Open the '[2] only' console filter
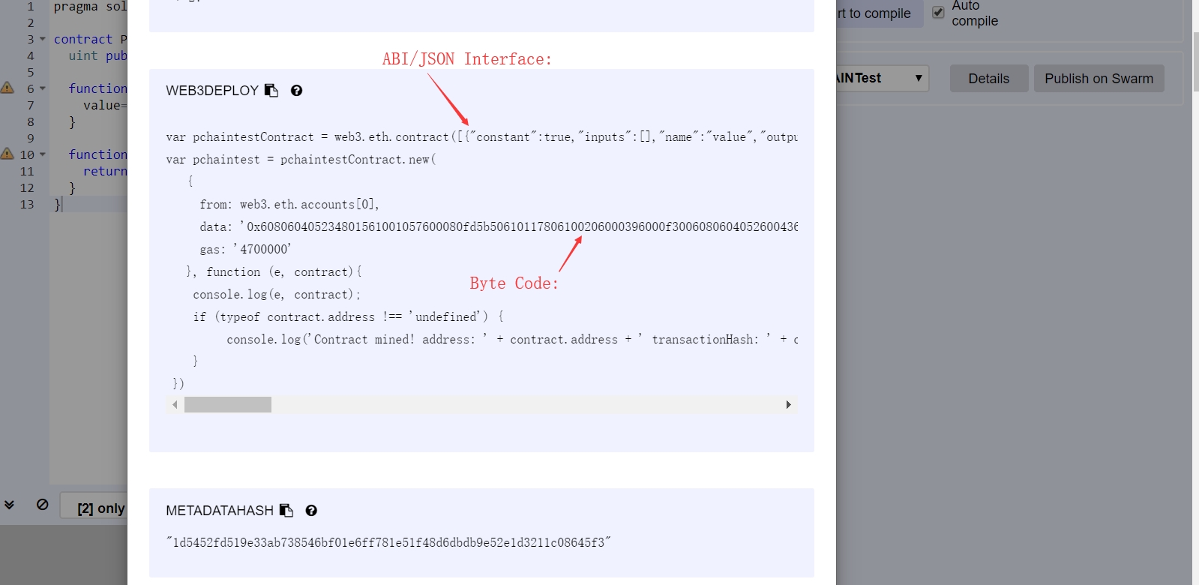Screen dimensions: 1199x585 pyautogui.click(x=100, y=508)
